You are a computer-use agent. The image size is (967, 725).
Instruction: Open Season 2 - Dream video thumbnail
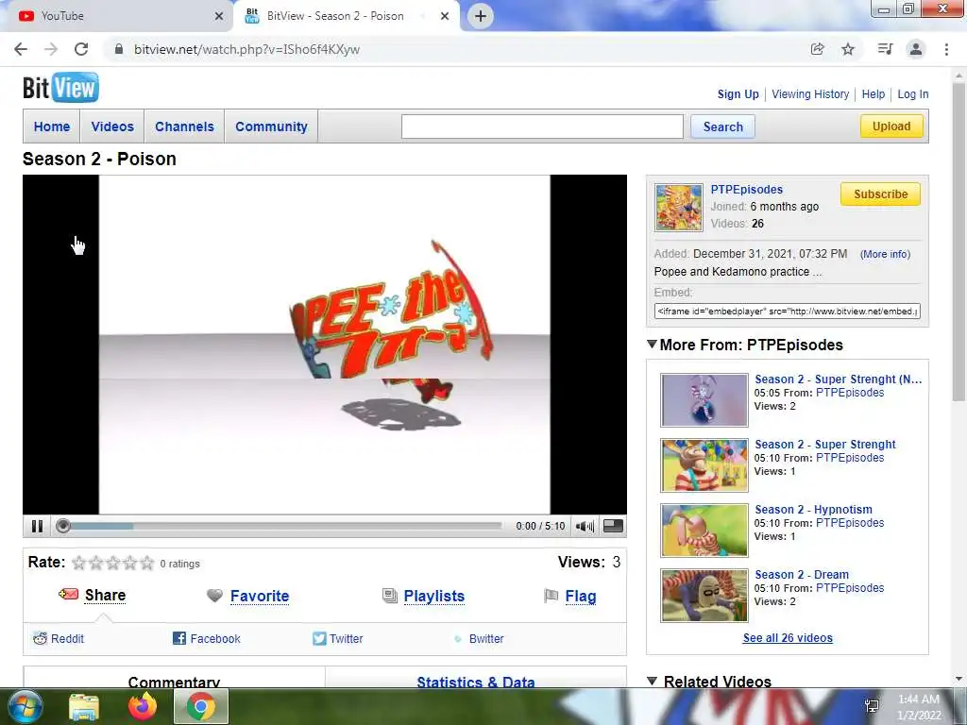(x=704, y=595)
